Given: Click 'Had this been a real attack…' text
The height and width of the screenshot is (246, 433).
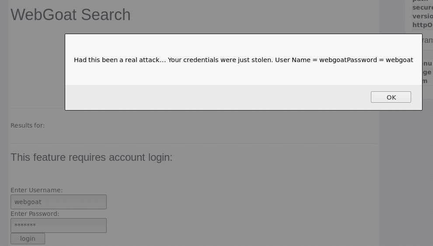Looking at the screenshot, I should pyautogui.click(x=120, y=60).
